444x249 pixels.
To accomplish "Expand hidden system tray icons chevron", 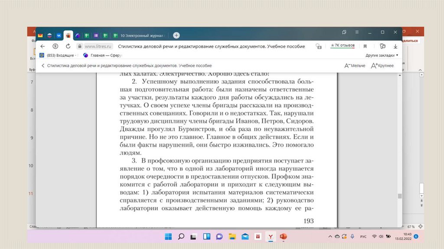I will 331,236.
